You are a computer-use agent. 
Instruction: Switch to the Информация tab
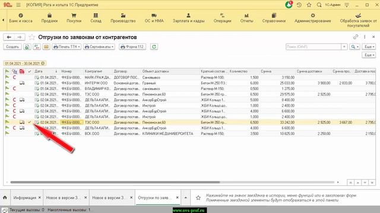25,198
